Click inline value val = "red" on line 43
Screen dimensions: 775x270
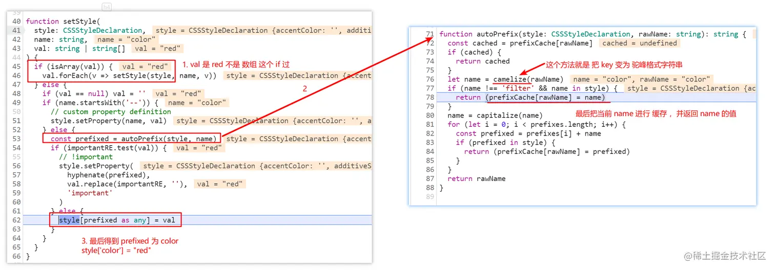(157, 49)
